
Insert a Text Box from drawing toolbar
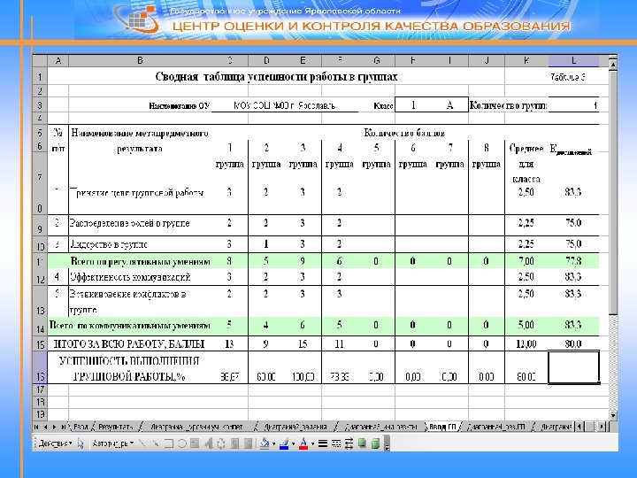point(195,443)
